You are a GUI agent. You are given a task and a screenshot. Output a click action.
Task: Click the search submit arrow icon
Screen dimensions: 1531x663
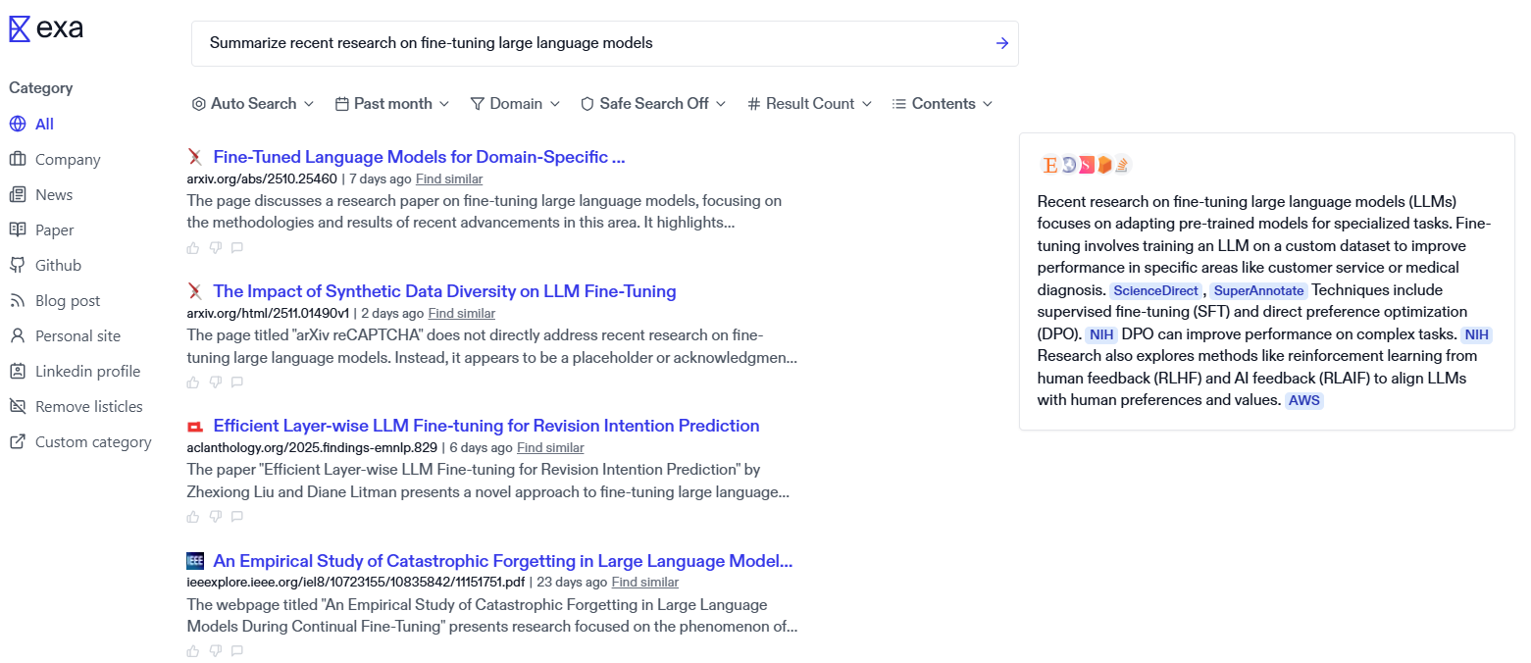coord(1001,43)
